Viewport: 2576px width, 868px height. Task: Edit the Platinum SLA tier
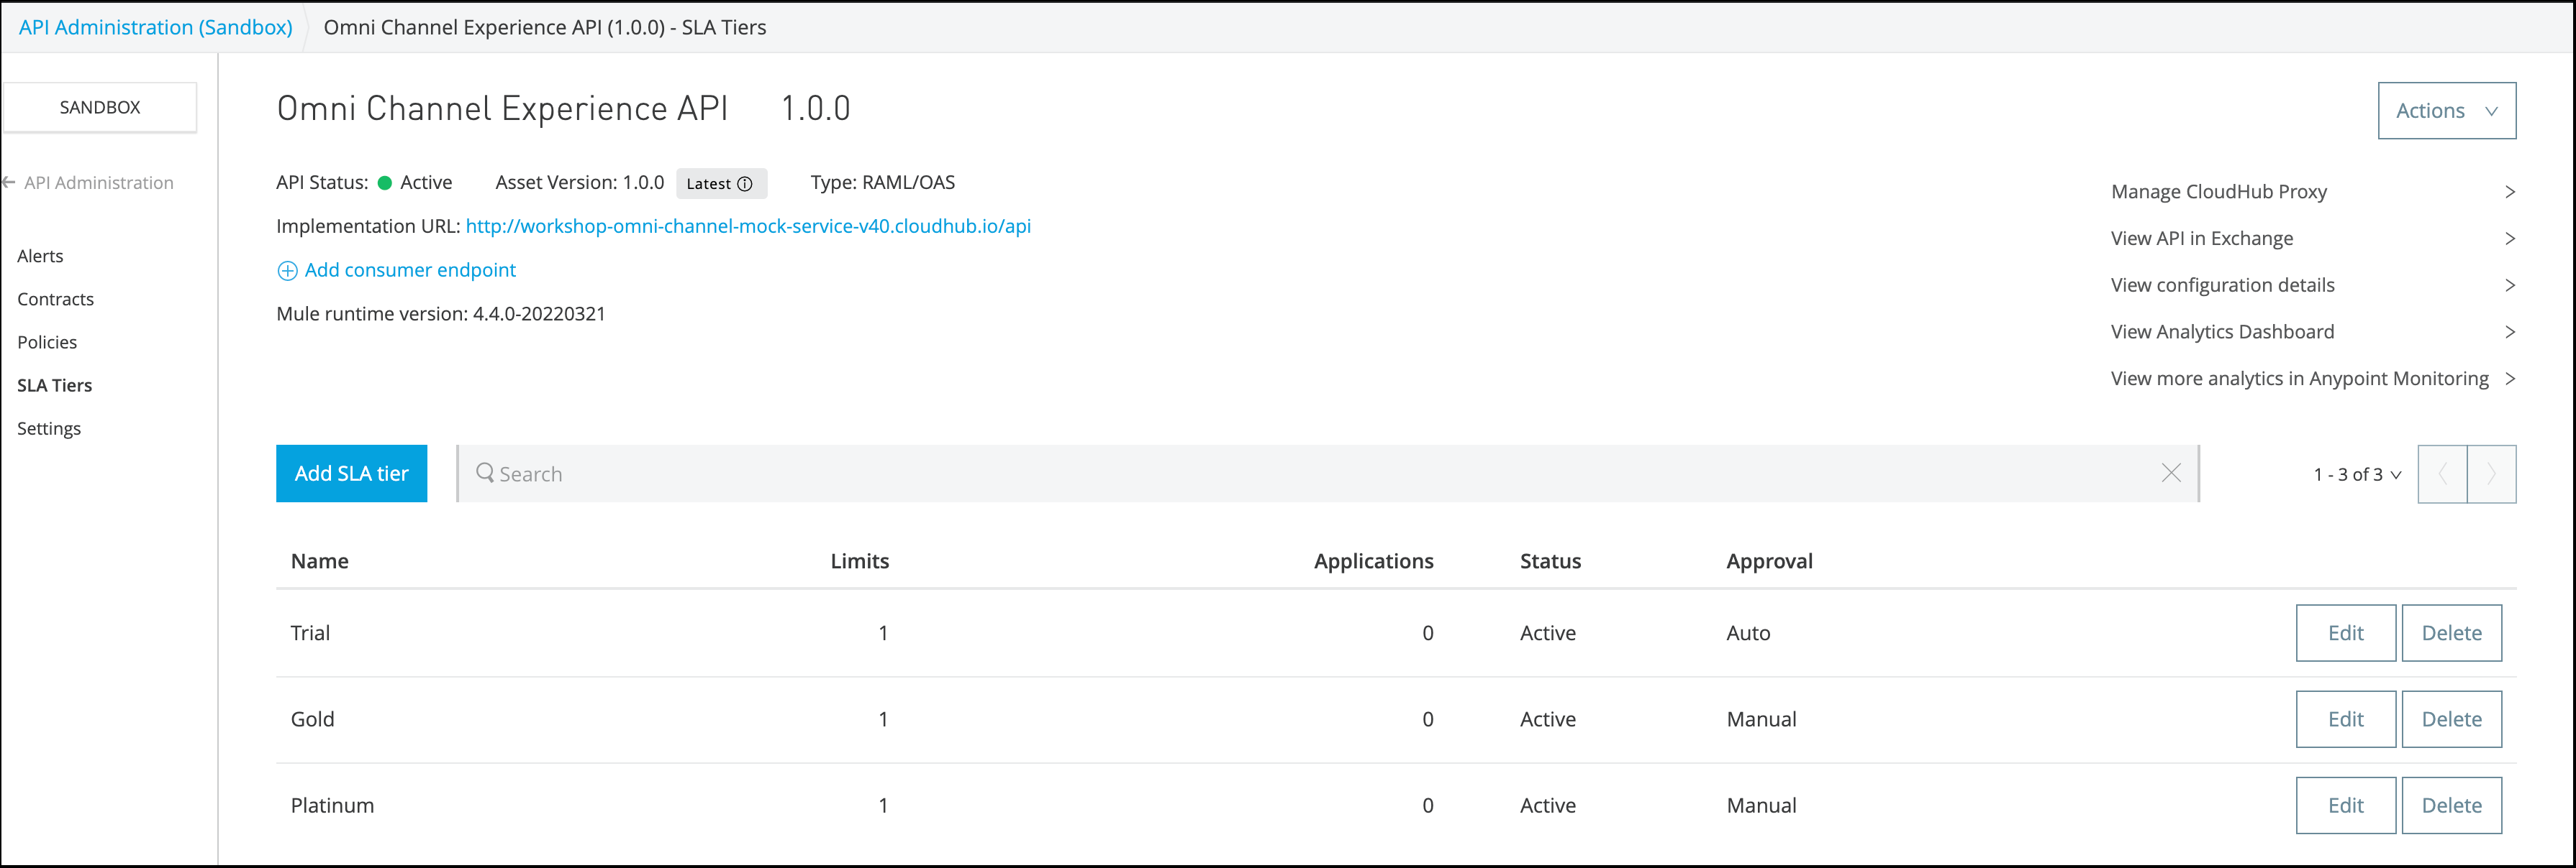[x=2345, y=805]
